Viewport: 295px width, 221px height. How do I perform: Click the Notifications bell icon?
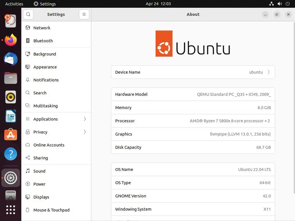click(28, 80)
